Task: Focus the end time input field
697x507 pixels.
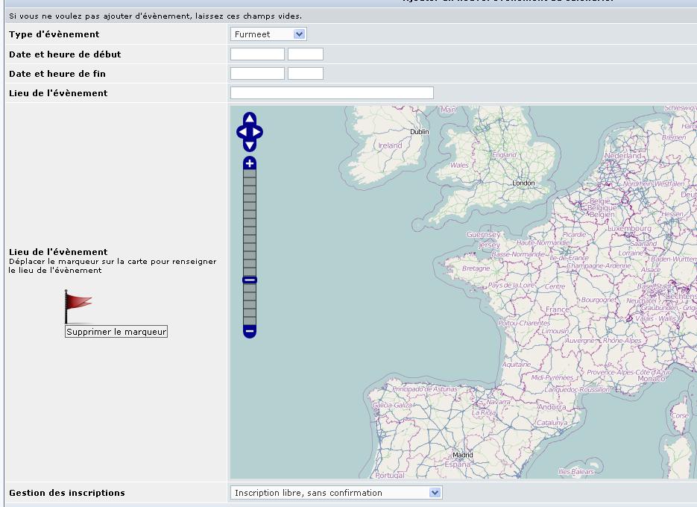Action: (x=305, y=73)
